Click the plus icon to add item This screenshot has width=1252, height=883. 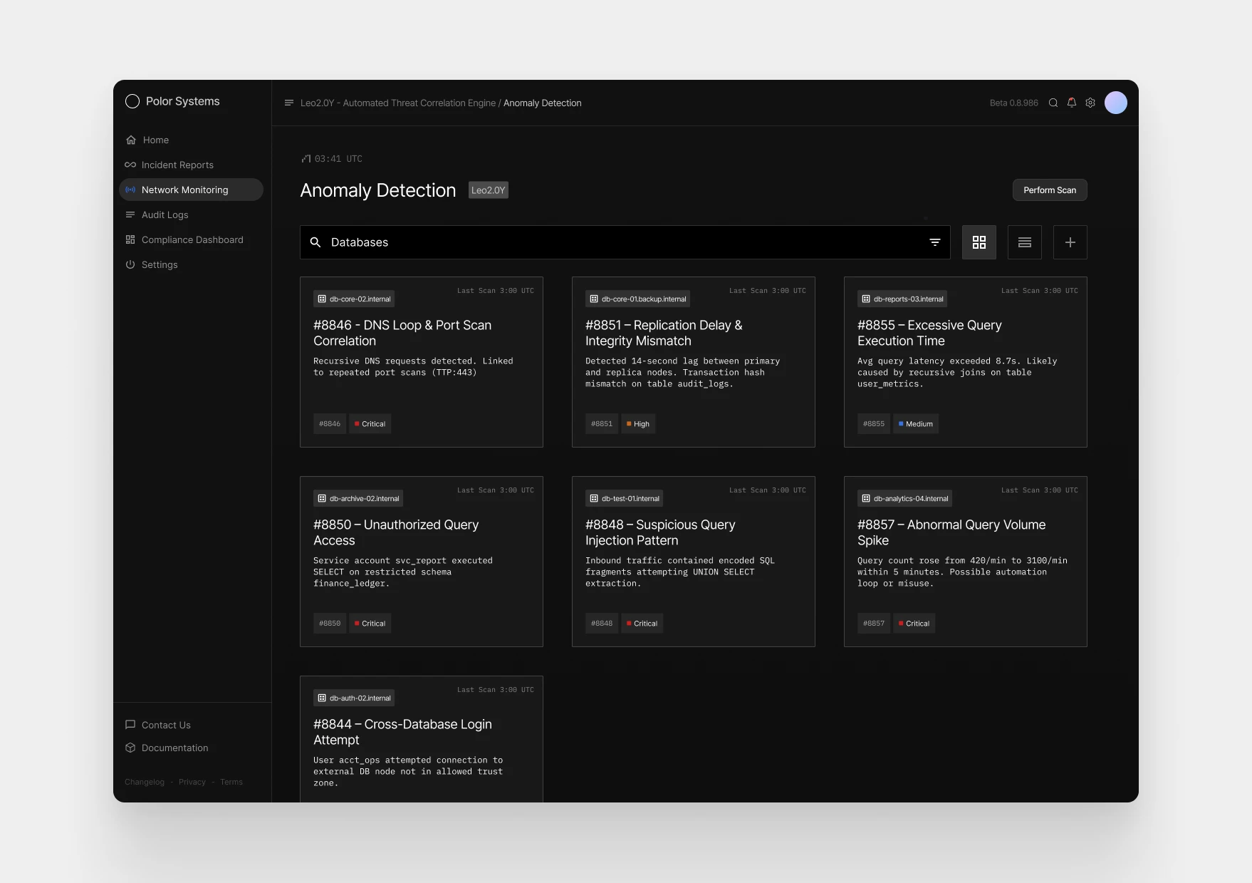1070,242
